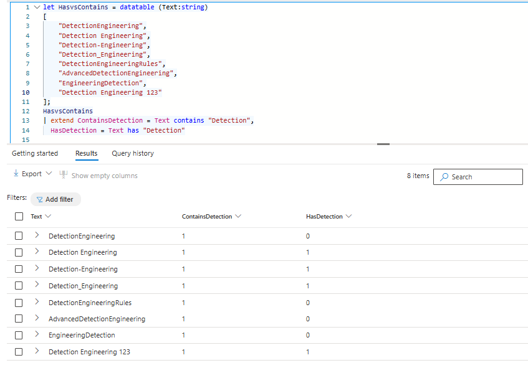
Task: Switch to the Getting started tab
Action: coord(35,153)
